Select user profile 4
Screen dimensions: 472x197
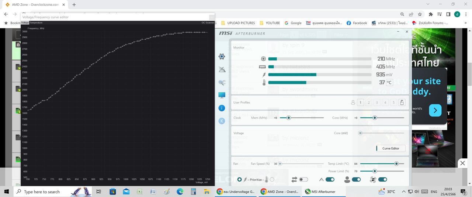[385, 103]
